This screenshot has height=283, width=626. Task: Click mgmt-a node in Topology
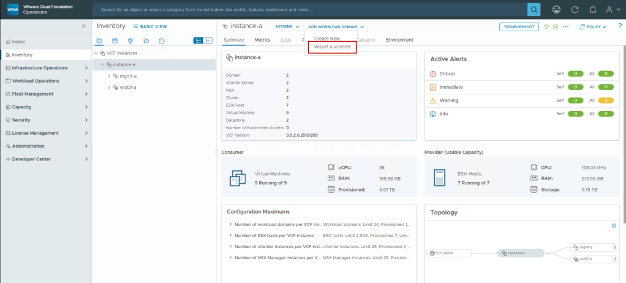point(592,247)
